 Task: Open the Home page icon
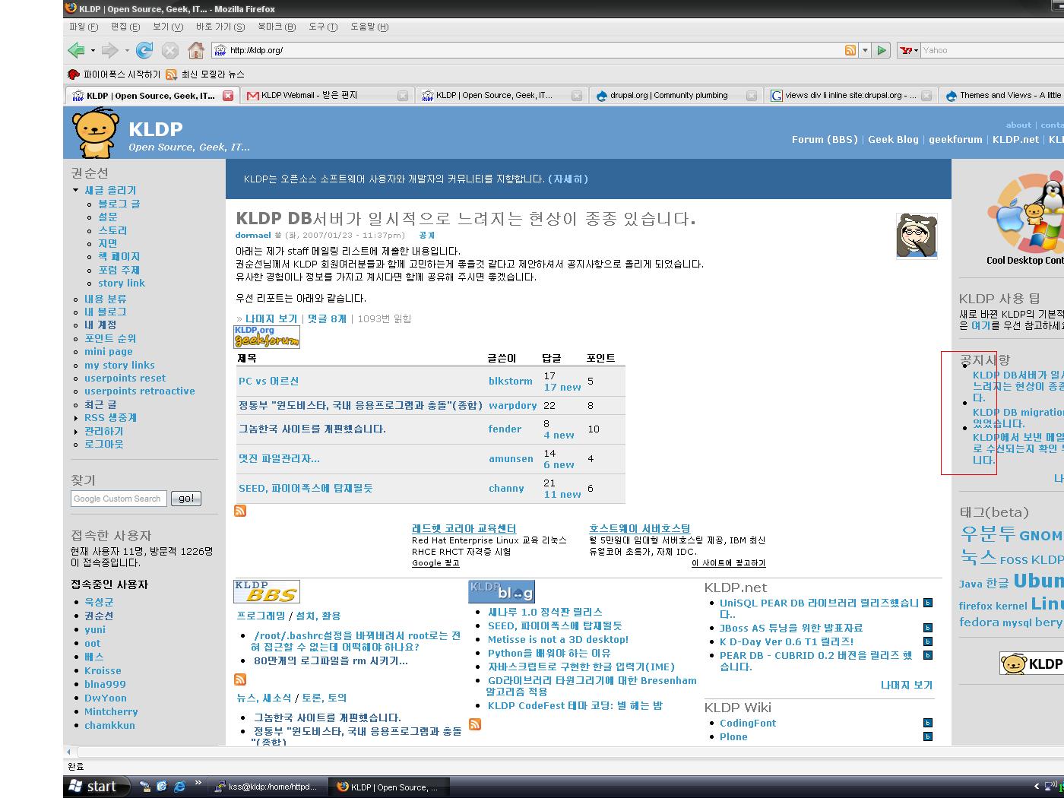coord(196,50)
